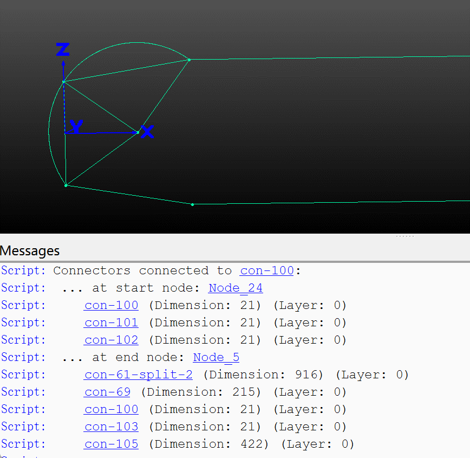
Task: Open the con-105 connector link
Action: 110,444
